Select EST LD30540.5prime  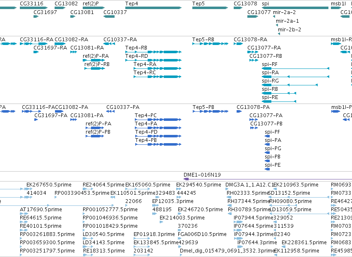[103, 234]
